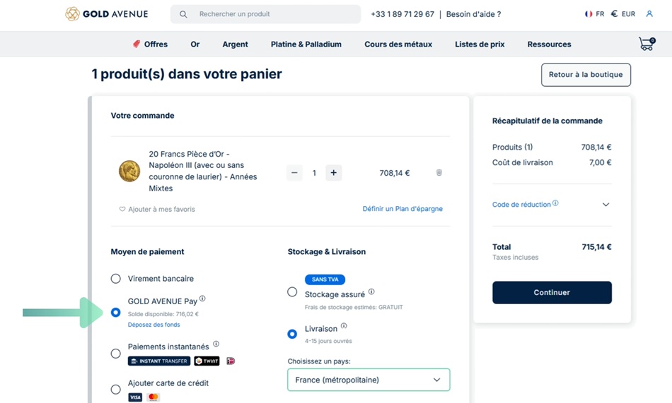Increase quantity with the plus button
The width and height of the screenshot is (672, 403).
[333, 173]
